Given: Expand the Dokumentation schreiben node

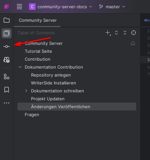Looking at the screenshot, I should pyautogui.click(x=26, y=91).
